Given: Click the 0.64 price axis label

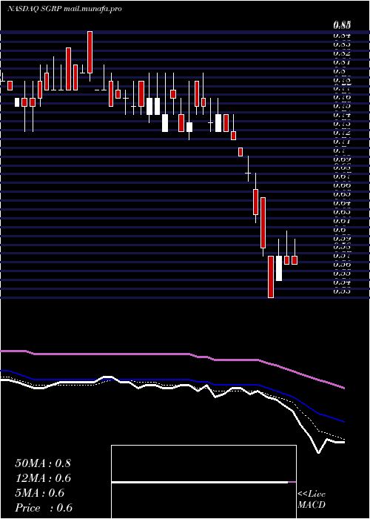Looking at the screenshot, I should (x=342, y=203).
